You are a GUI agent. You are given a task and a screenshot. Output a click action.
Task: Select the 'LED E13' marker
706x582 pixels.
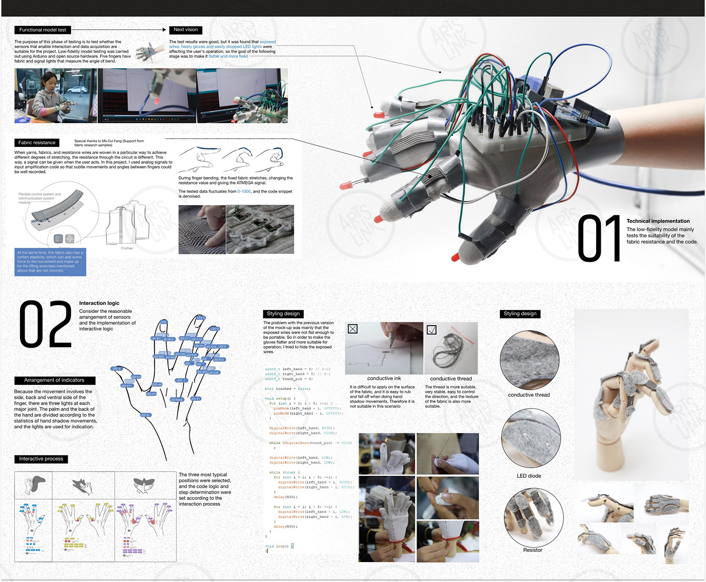(x=219, y=360)
